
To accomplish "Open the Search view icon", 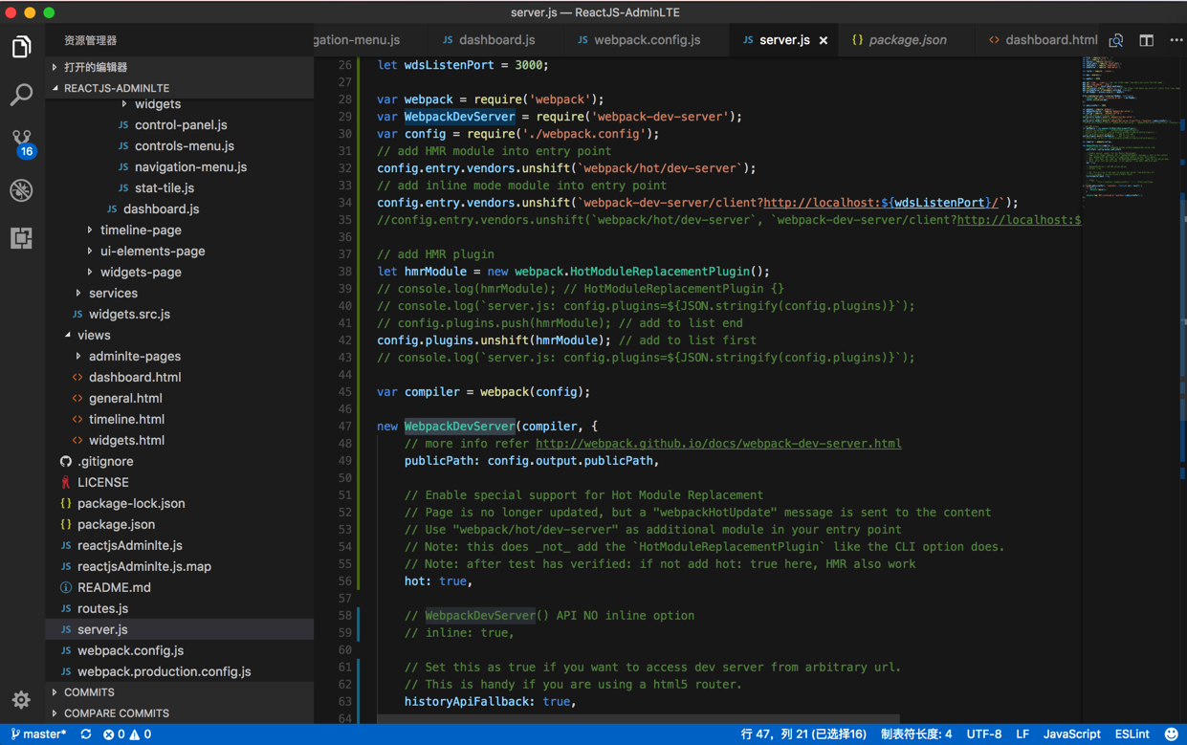I will [21, 94].
